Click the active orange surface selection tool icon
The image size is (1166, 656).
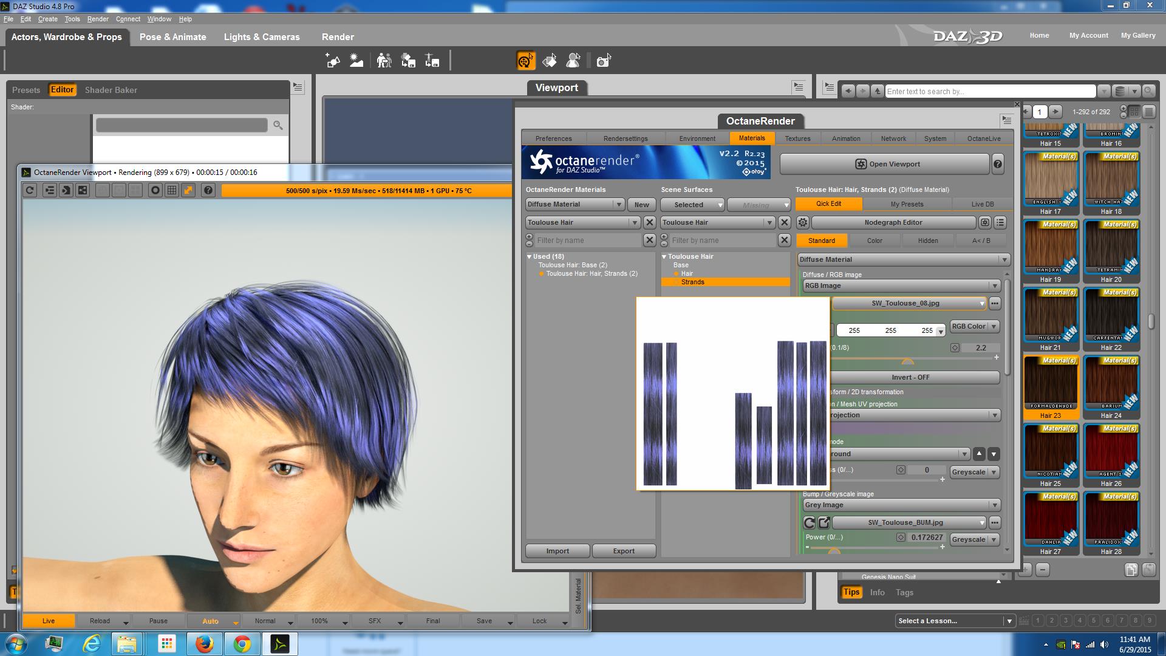(525, 61)
